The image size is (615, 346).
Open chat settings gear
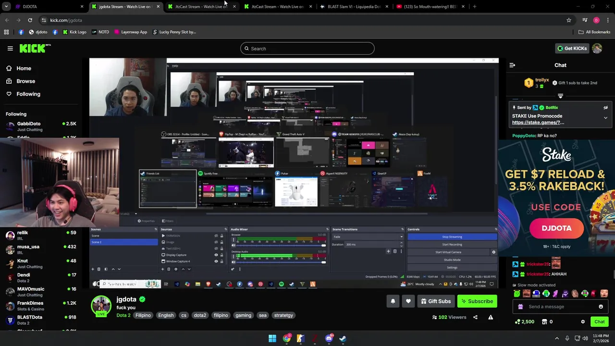pos(583,322)
